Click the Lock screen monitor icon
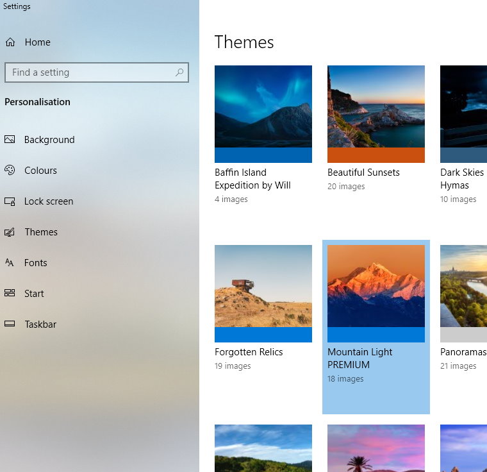Image resolution: width=487 pixels, height=472 pixels. coord(10,201)
